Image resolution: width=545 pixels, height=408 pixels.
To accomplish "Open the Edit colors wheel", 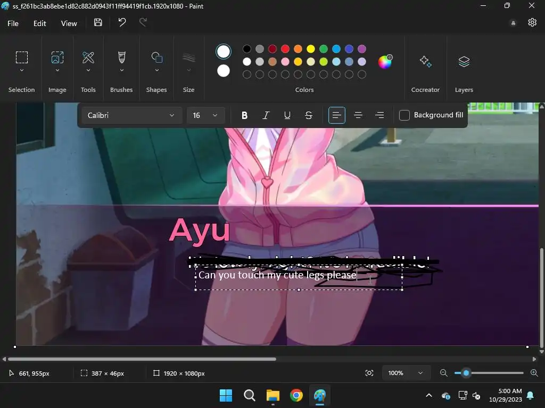I will [385, 62].
